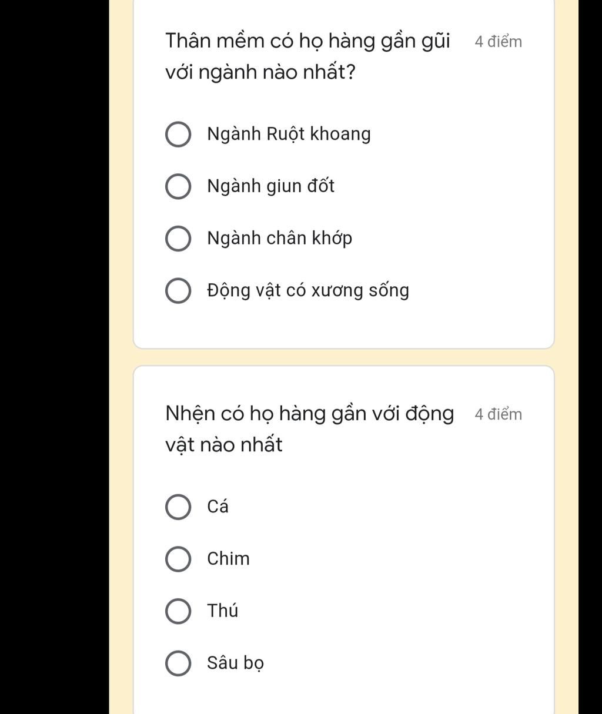602x714 pixels.
Task: Click the 'Cá' answer label text
Action: click(218, 506)
